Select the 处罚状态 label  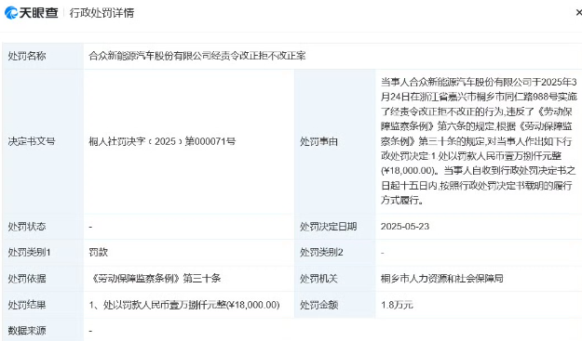point(27,226)
